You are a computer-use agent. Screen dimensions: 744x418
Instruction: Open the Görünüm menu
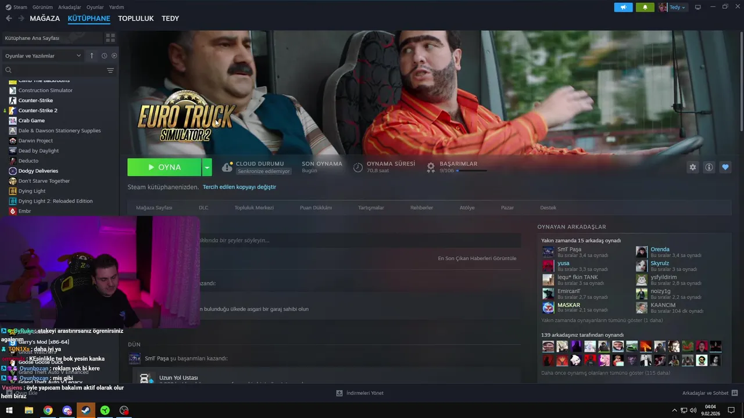(42, 8)
